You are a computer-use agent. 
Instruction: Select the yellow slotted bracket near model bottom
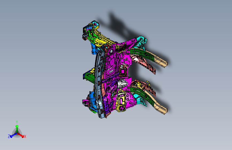pos(121,101)
